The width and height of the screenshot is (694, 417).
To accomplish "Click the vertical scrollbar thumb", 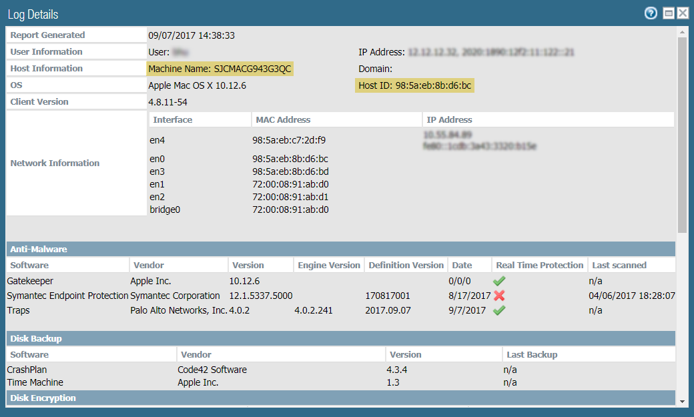I will [x=682, y=133].
